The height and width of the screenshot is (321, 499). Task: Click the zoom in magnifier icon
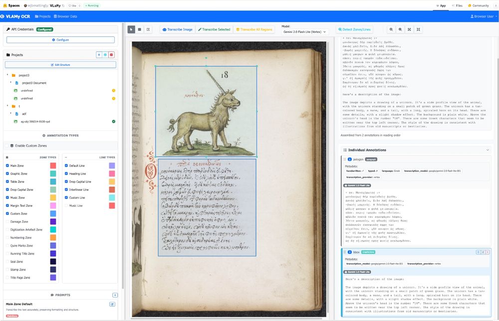pyautogui.click(x=391, y=29)
